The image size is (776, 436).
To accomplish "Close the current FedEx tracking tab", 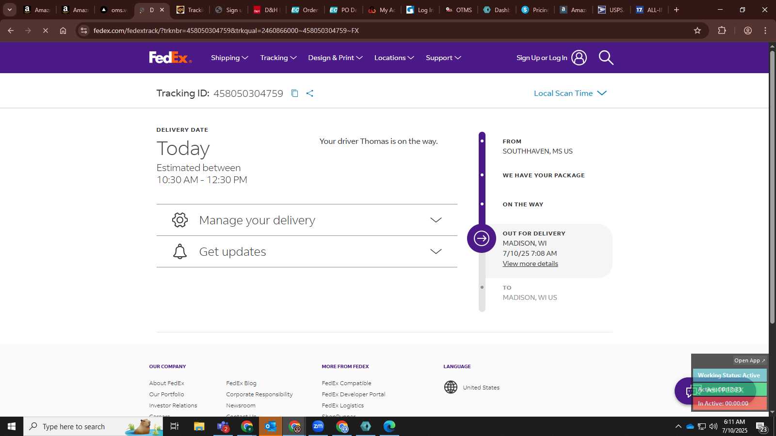I will click(162, 10).
